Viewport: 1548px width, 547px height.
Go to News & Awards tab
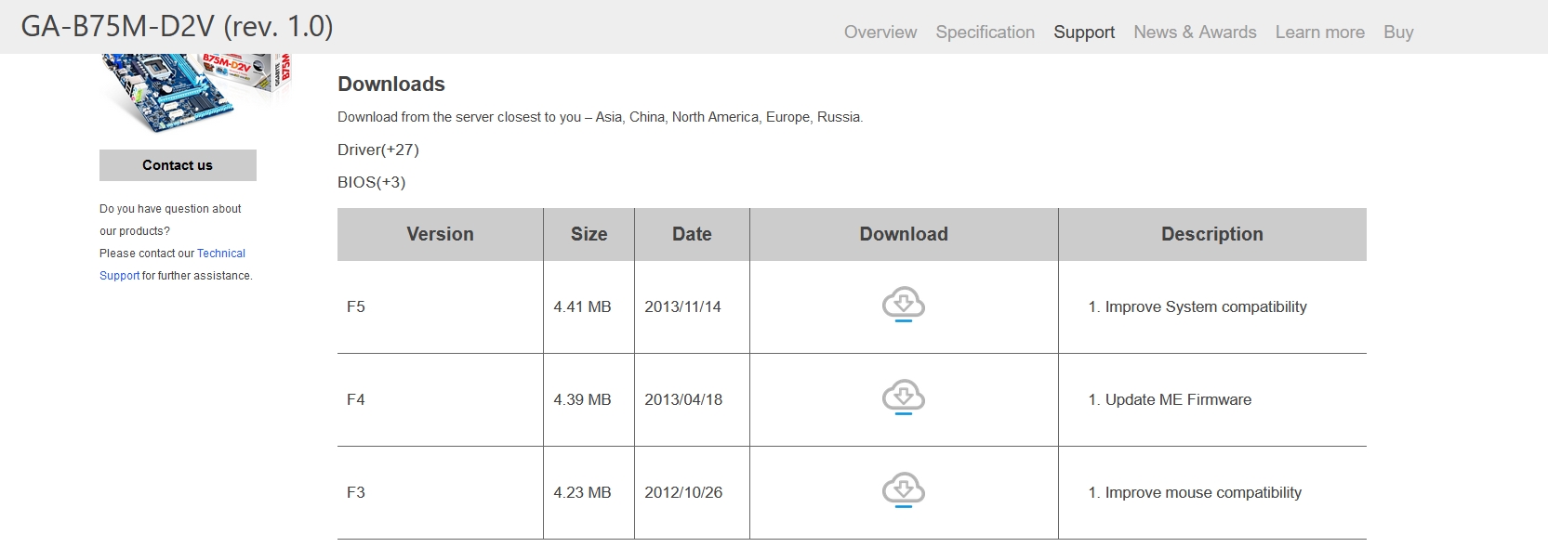coord(1195,32)
